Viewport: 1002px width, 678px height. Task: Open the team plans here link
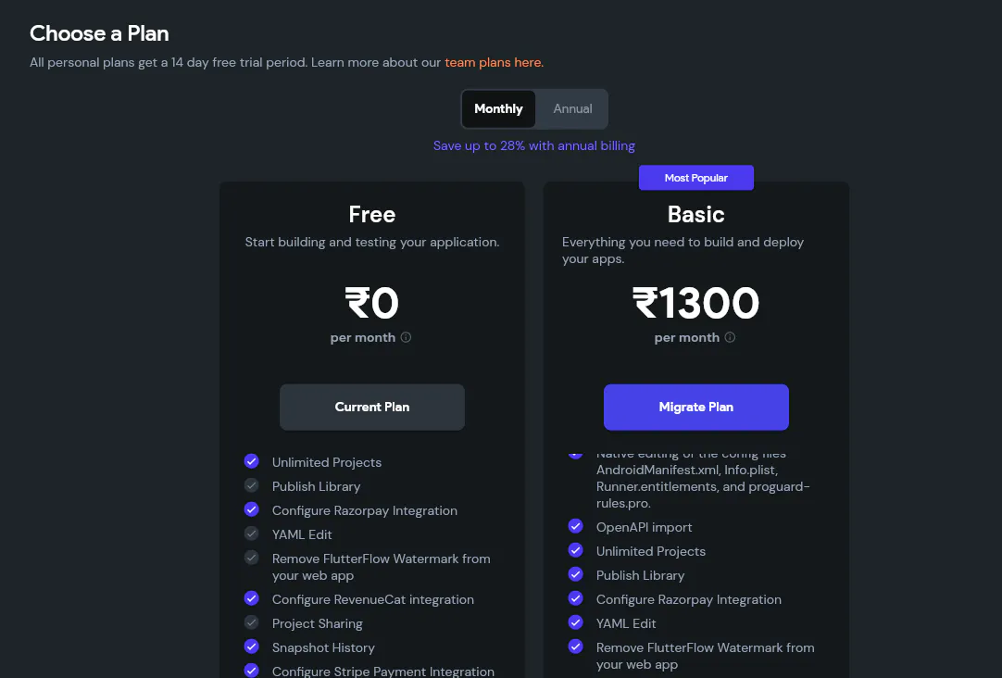494,63
